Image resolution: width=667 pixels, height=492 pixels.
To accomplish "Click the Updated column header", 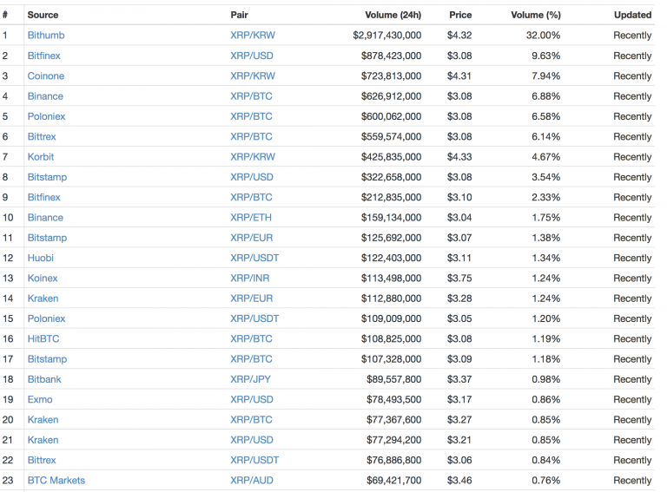I will coord(632,15).
